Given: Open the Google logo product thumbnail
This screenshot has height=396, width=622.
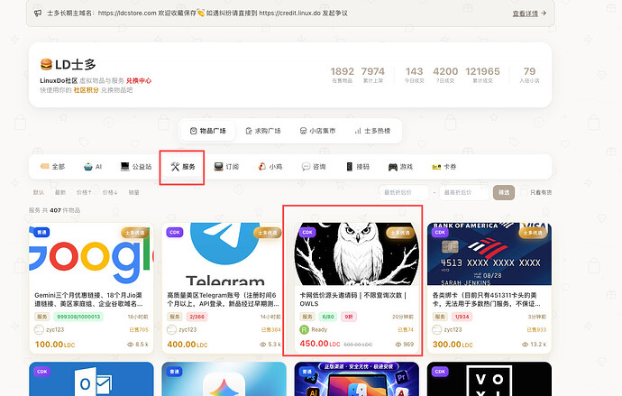Looking at the screenshot, I should click(91, 254).
